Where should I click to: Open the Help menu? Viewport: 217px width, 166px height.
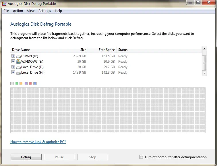(x=58, y=11)
